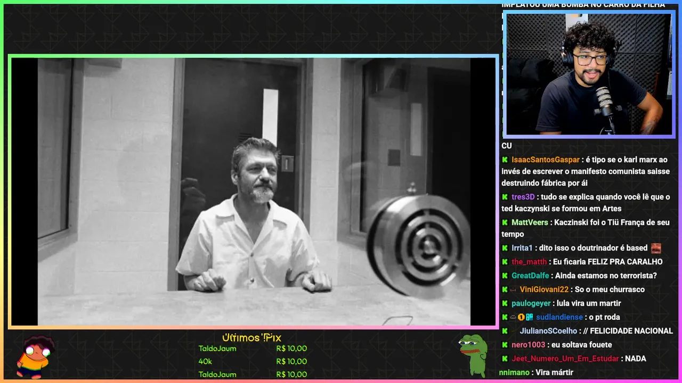Open the streamer webcam feed
This screenshot has width=682, height=383.
588,74
